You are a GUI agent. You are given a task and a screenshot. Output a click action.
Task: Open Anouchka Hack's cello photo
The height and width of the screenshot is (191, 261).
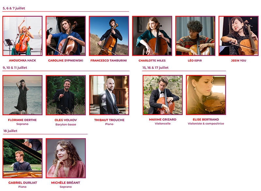coord(23,36)
